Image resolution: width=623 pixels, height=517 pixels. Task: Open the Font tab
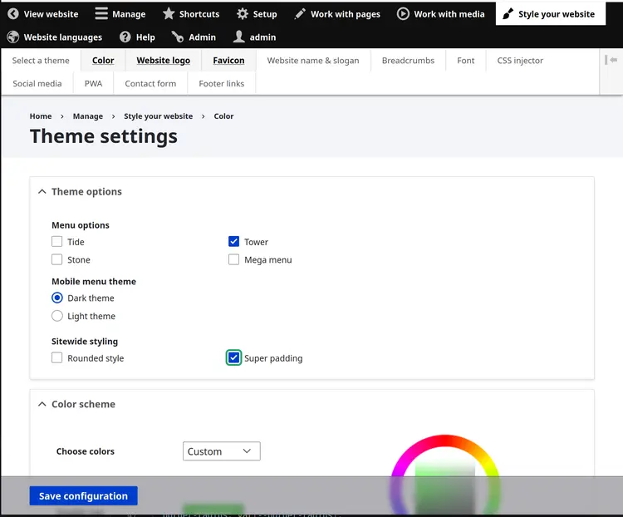pyautogui.click(x=466, y=61)
